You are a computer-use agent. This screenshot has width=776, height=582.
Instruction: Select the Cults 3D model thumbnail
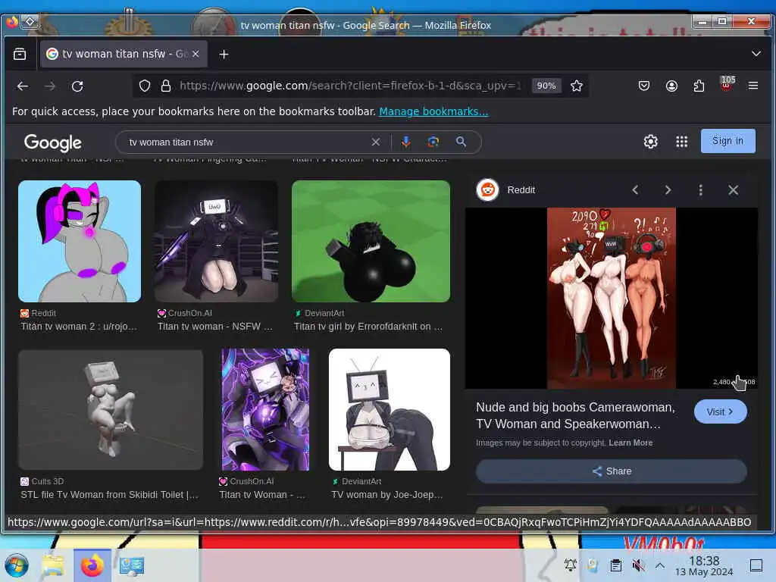tap(111, 410)
